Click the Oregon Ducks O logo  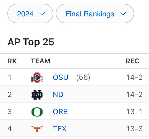pos(37,112)
